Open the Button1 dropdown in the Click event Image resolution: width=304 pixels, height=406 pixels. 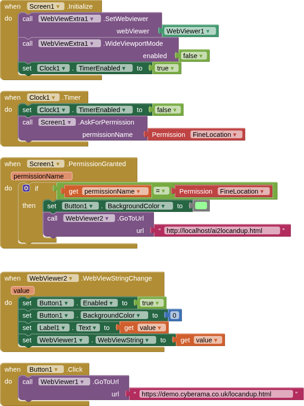click(x=45, y=369)
